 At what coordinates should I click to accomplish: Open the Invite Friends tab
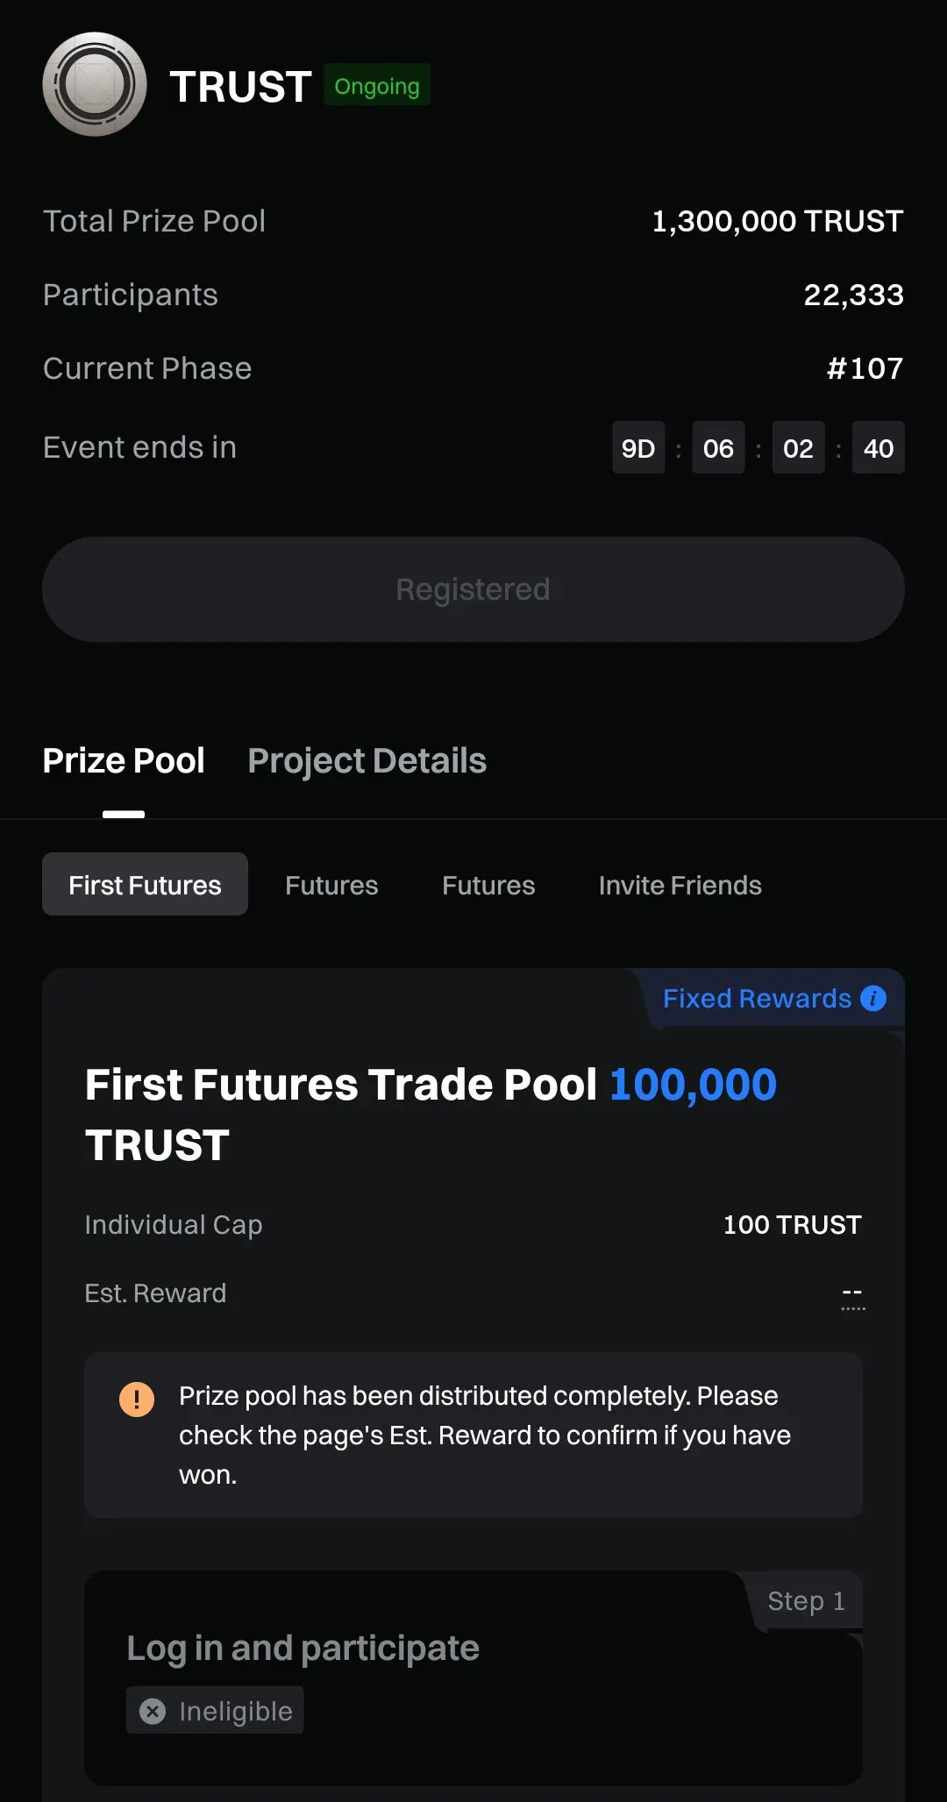coord(680,885)
